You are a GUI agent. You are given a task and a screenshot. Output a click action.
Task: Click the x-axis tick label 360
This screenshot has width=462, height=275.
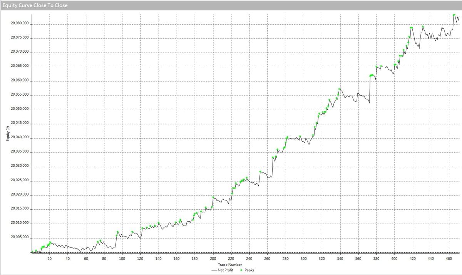pos(358,259)
